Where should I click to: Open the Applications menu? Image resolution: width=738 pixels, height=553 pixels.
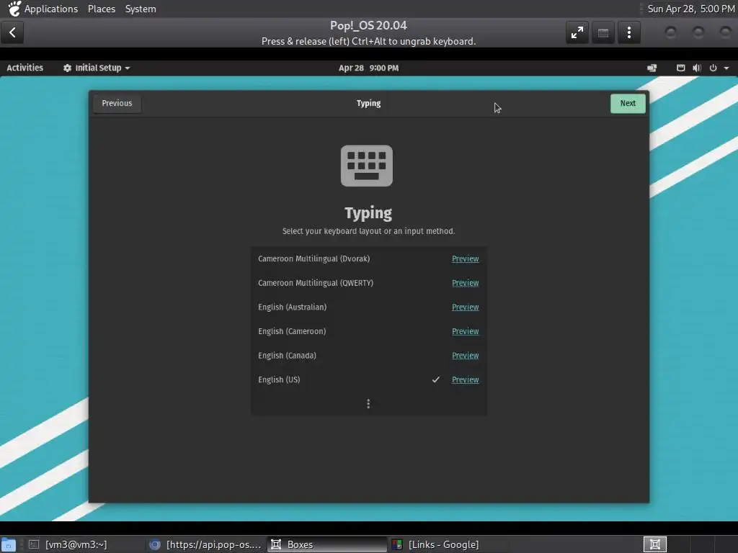[x=51, y=9]
